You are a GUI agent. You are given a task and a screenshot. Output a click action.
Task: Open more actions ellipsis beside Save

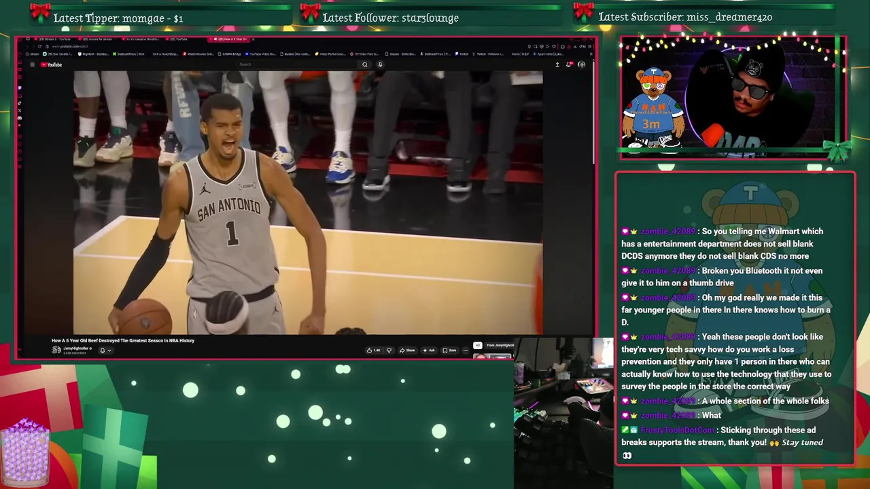click(466, 350)
